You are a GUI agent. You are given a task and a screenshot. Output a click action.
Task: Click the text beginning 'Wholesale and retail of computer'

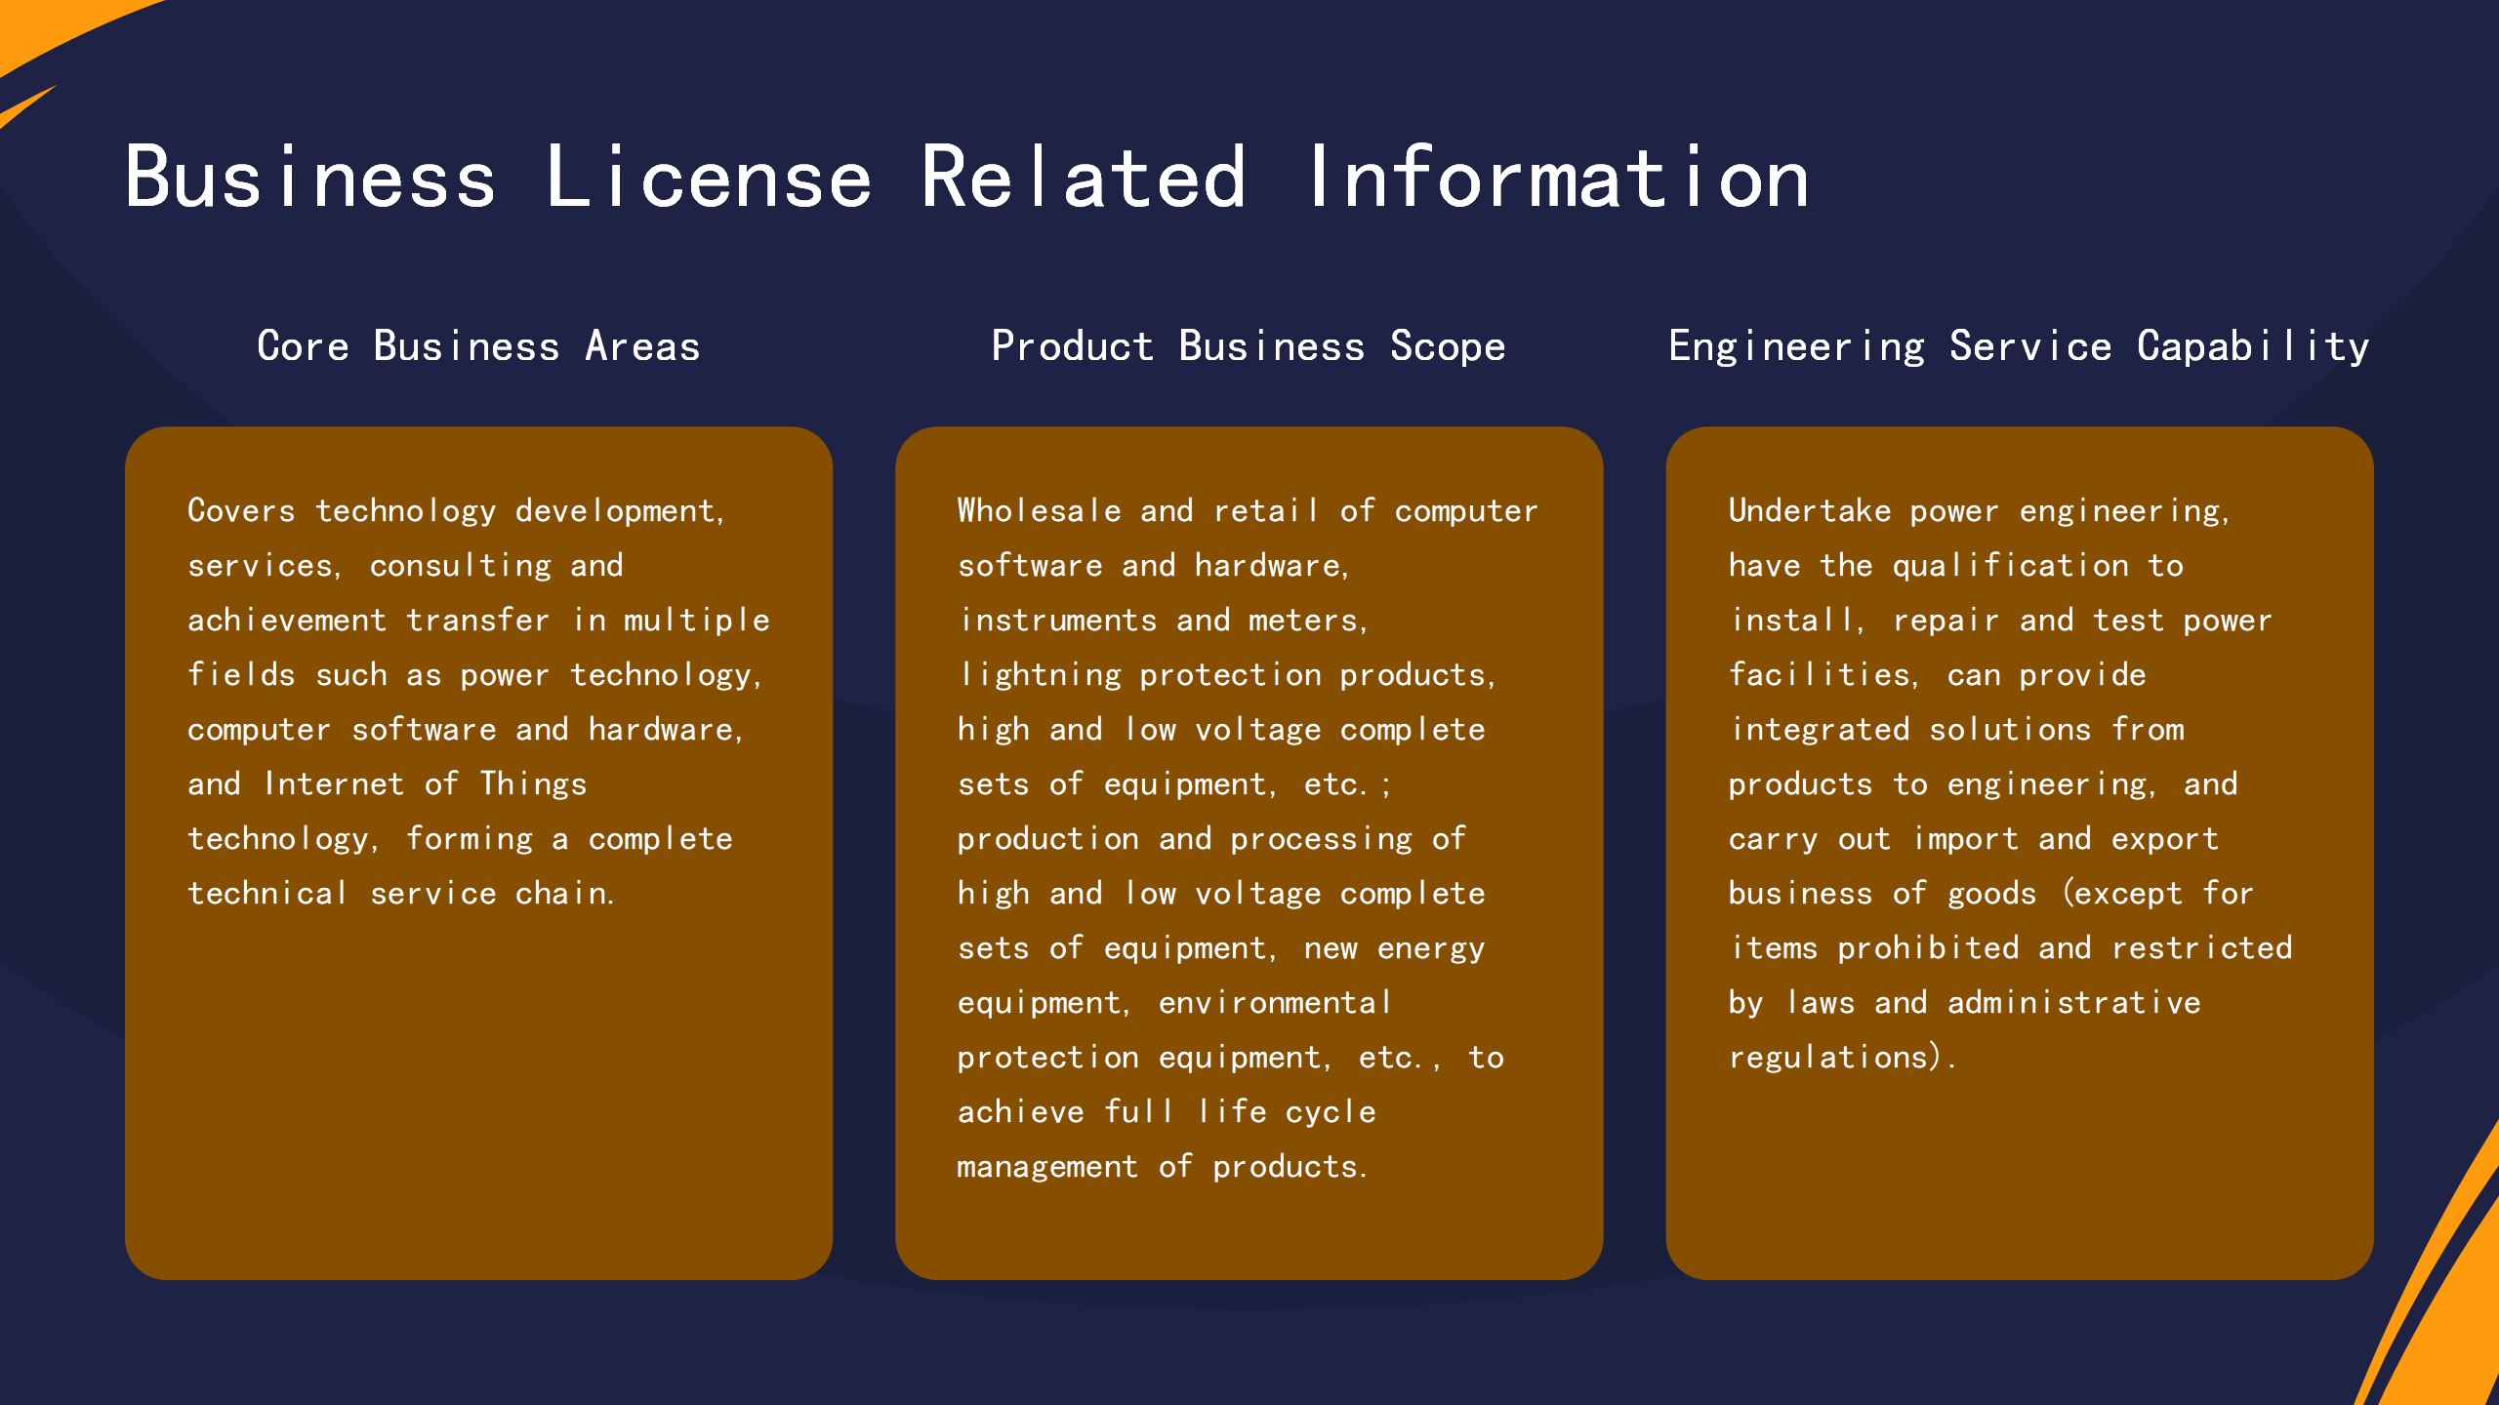1248,509
